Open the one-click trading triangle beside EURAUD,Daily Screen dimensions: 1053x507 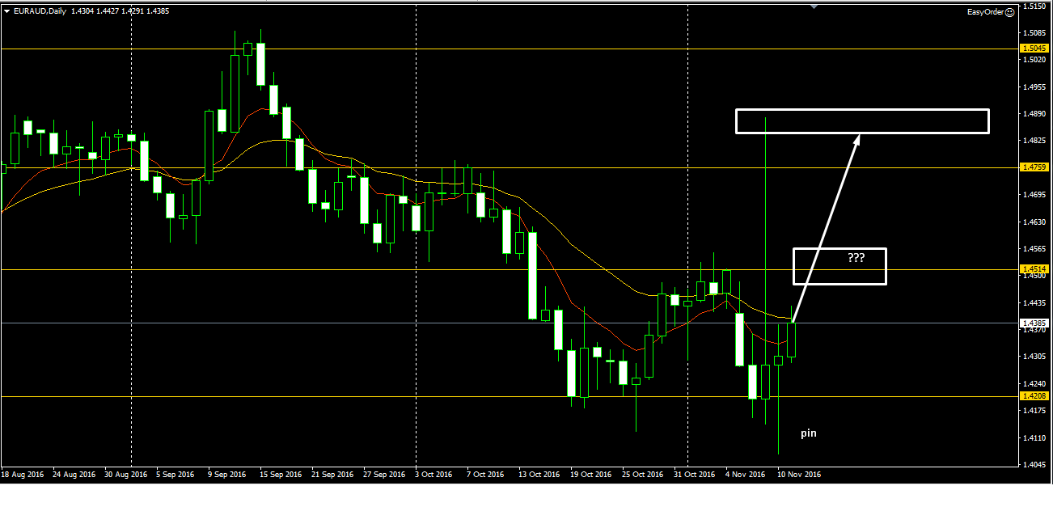[7, 11]
